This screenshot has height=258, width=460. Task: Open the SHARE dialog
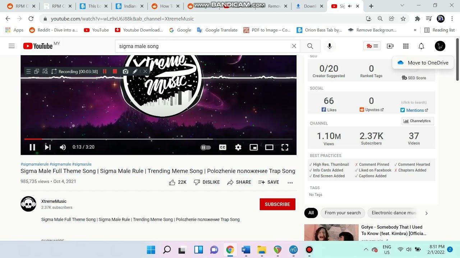[x=239, y=182]
